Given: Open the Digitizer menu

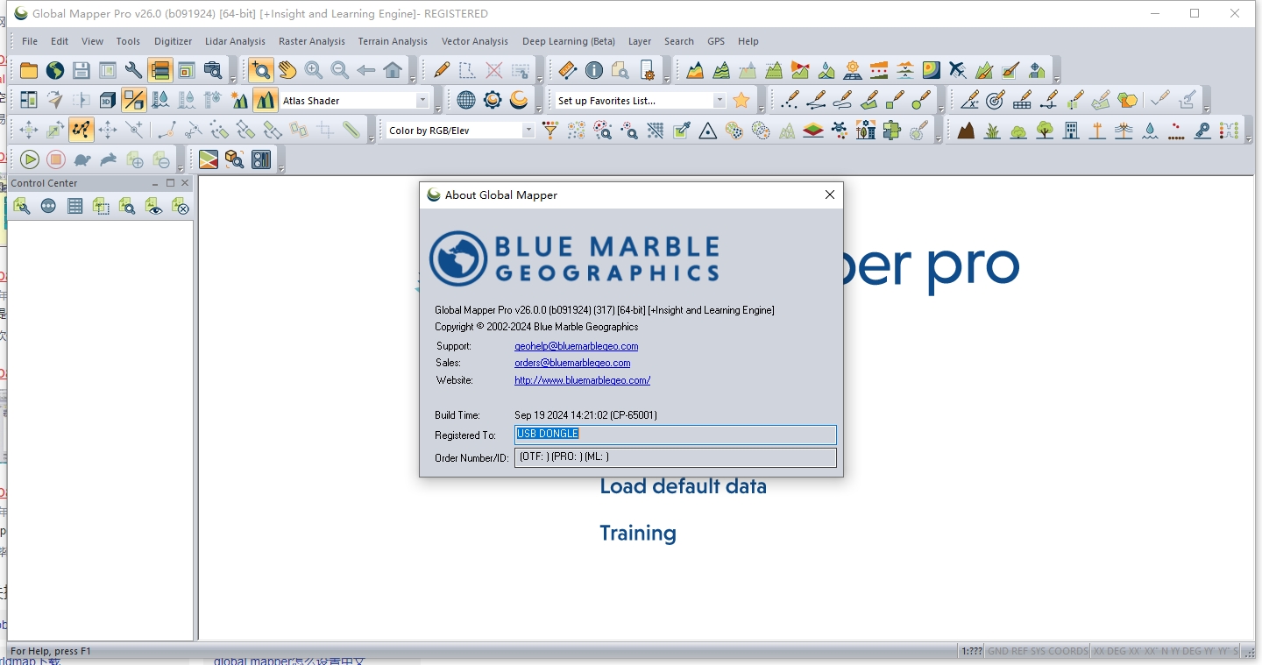Looking at the screenshot, I should click(x=173, y=41).
